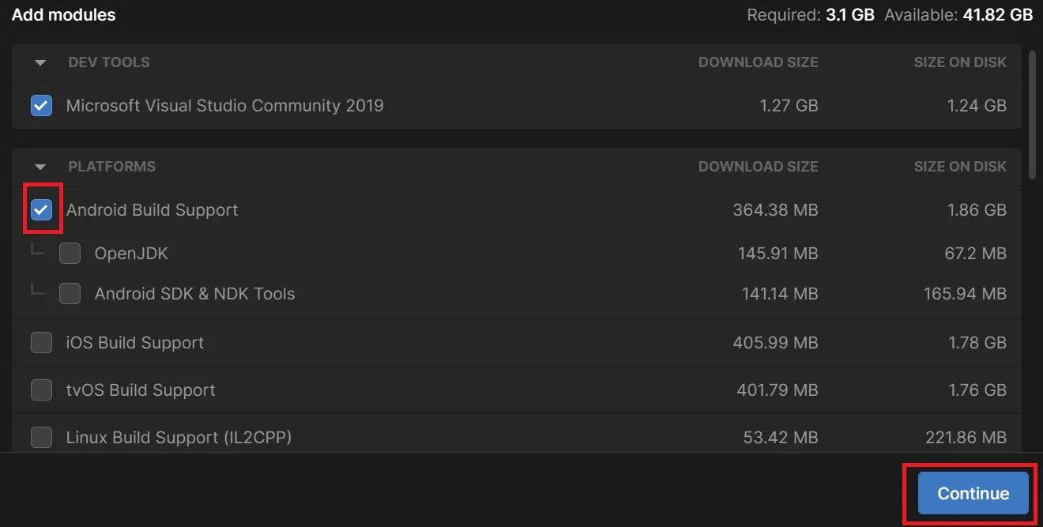The width and height of the screenshot is (1043, 527).
Task: Enable the iOS Build Support checkbox
Action: tap(41, 342)
